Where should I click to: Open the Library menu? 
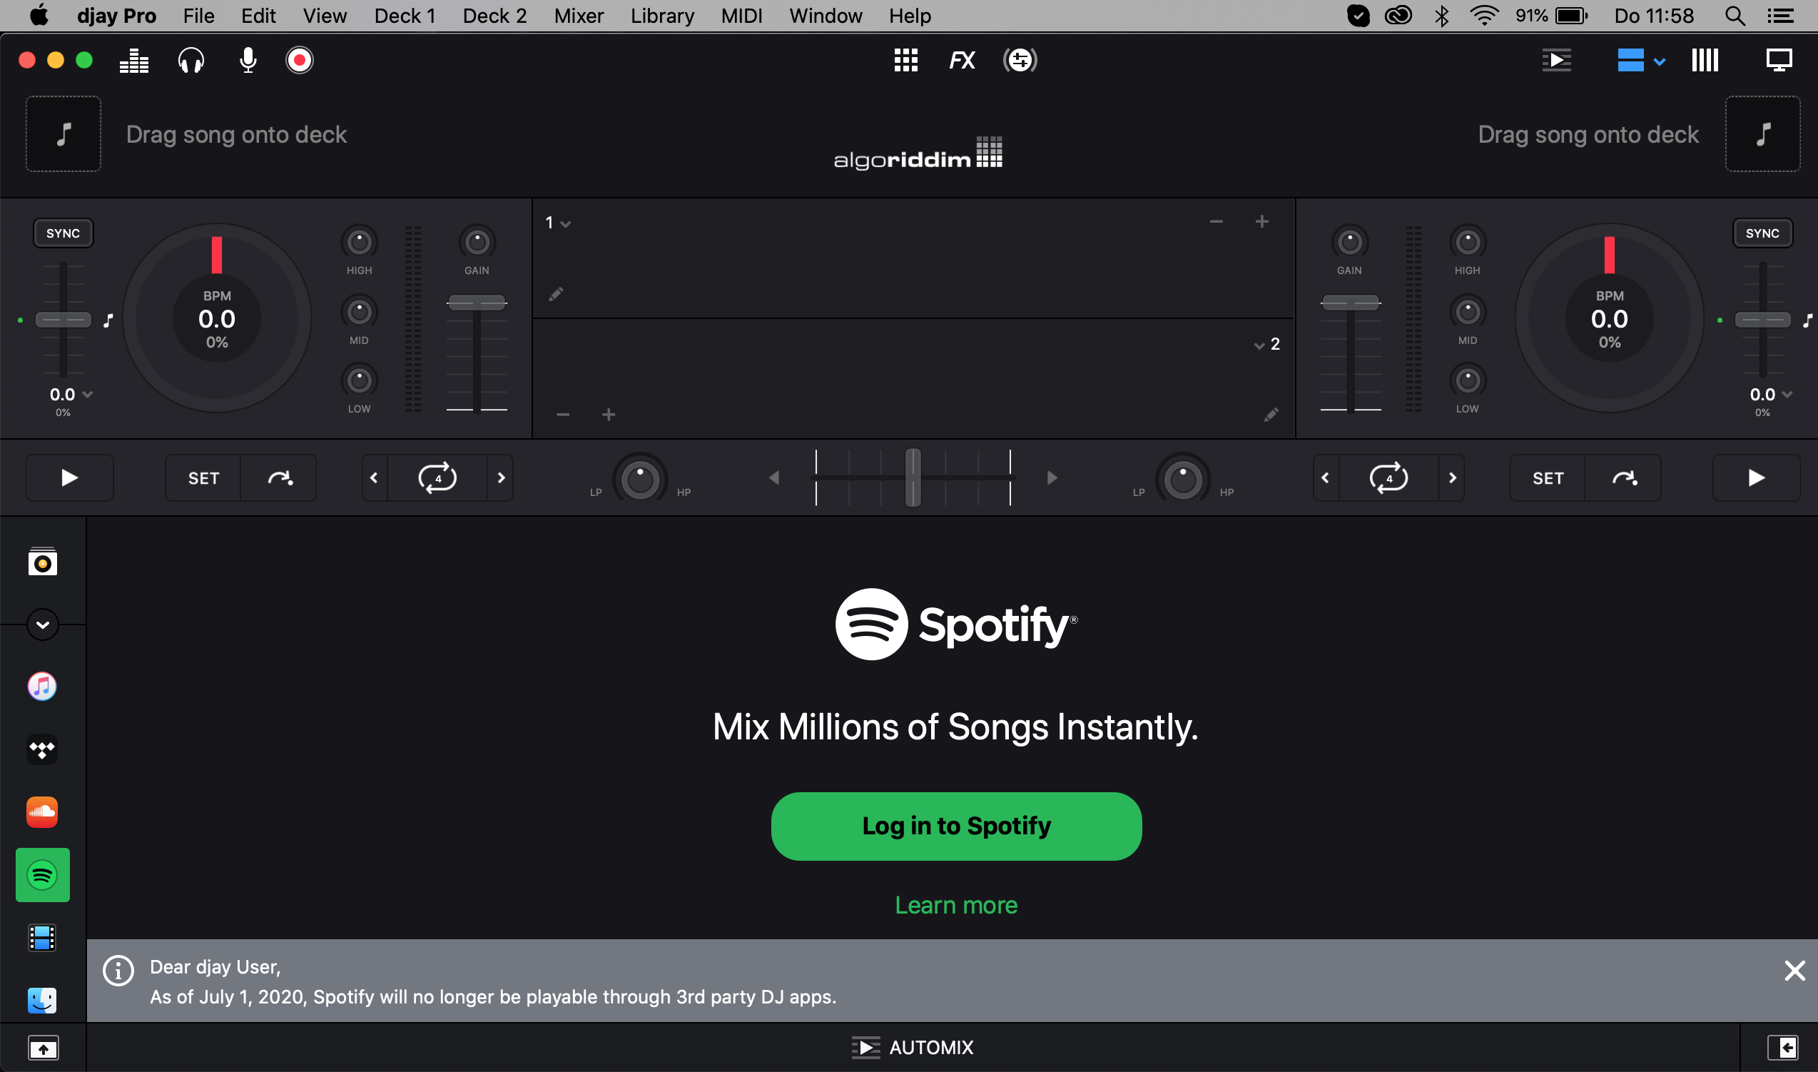pos(661,16)
